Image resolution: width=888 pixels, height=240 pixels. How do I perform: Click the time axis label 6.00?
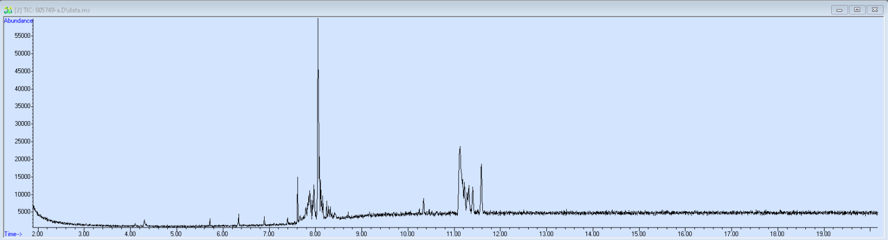tap(222, 233)
